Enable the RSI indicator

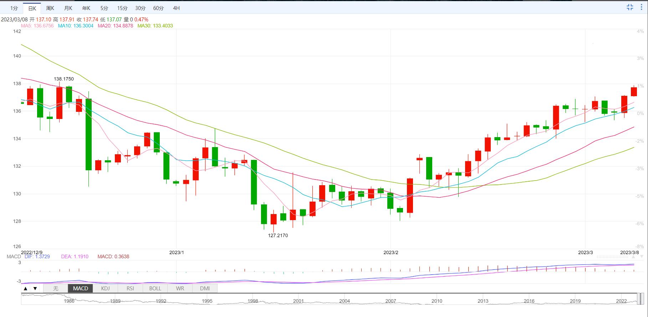point(130,289)
